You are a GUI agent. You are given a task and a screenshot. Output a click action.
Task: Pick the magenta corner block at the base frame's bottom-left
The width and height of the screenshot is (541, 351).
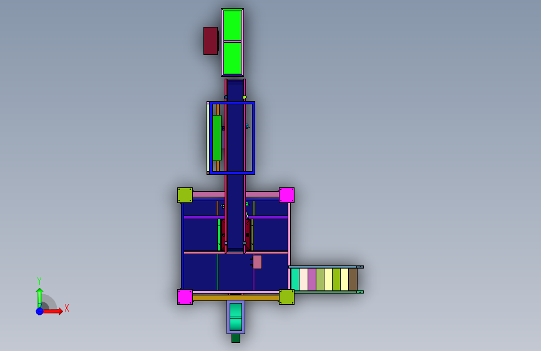coord(185,297)
